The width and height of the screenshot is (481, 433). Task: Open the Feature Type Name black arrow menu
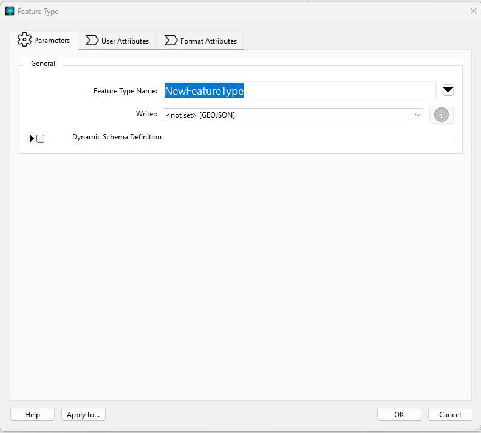[x=448, y=90]
